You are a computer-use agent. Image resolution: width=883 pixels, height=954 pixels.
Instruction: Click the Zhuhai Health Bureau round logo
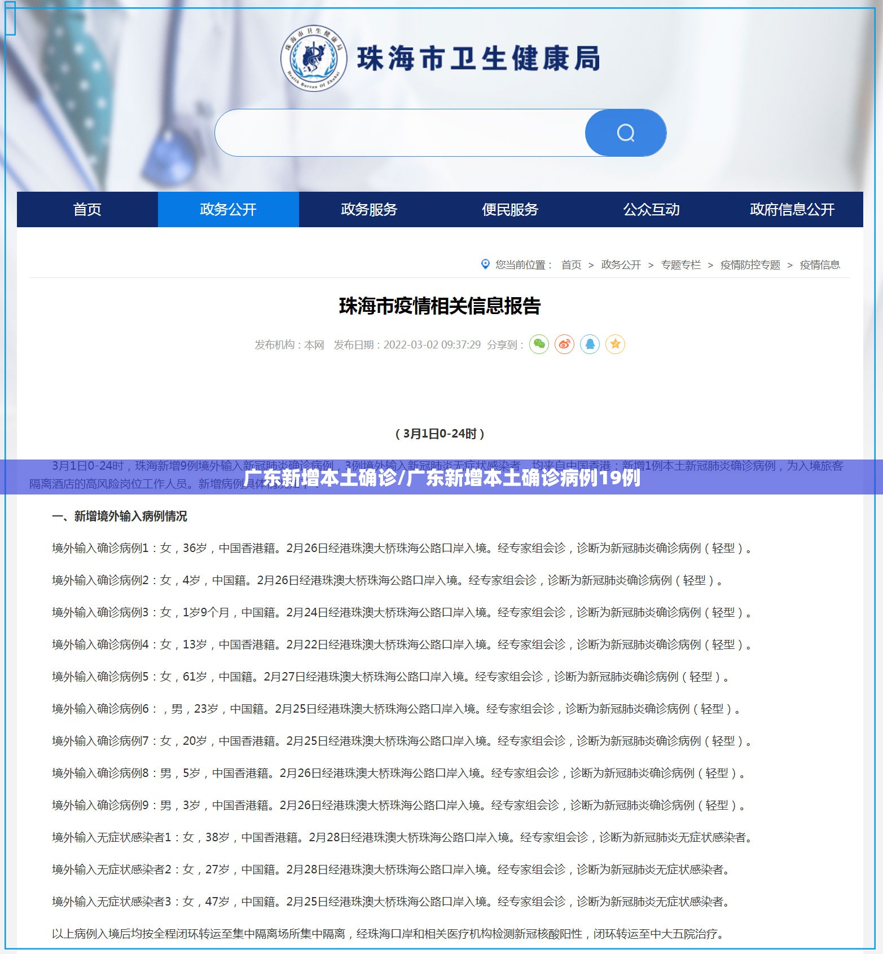(x=314, y=58)
